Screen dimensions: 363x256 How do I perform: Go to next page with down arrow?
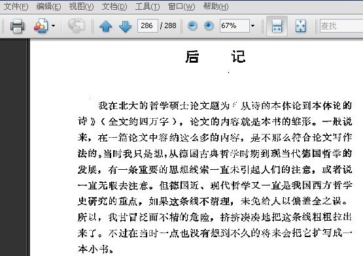click(125, 26)
